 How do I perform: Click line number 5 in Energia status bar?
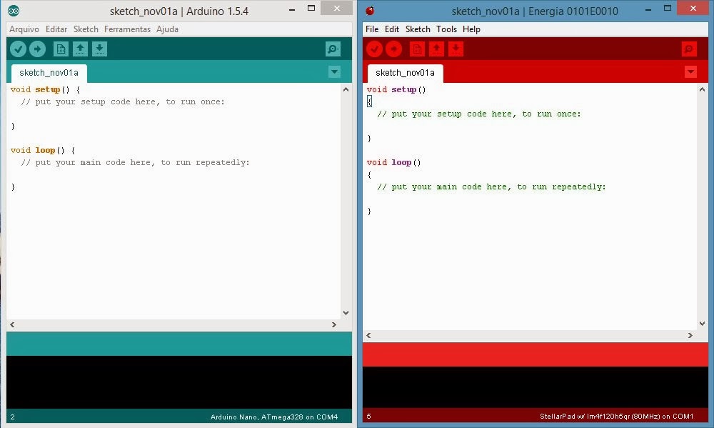tap(368, 416)
